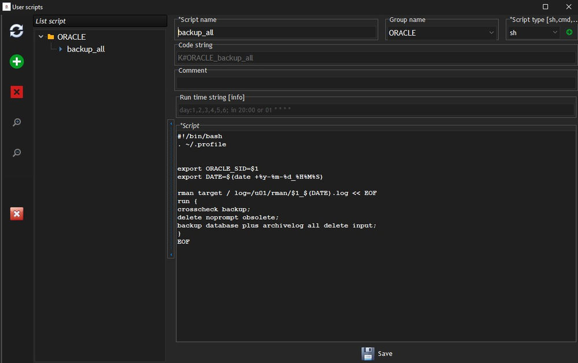Save the script via the floppy disk icon
This screenshot has height=363, width=578.
pyautogui.click(x=368, y=353)
